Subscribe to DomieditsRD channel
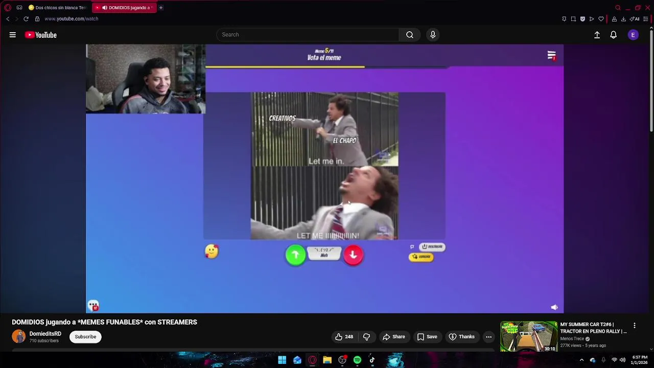 [x=85, y=337]
